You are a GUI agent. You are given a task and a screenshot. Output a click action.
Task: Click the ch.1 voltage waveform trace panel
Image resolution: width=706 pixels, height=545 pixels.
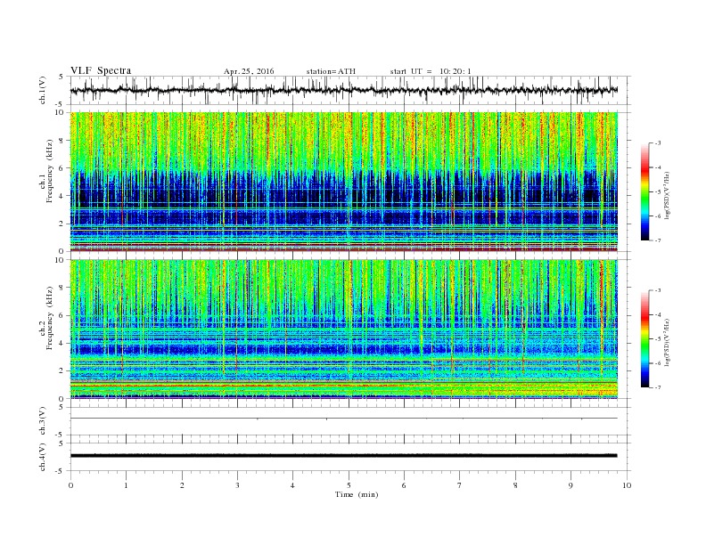click(350, 90)
